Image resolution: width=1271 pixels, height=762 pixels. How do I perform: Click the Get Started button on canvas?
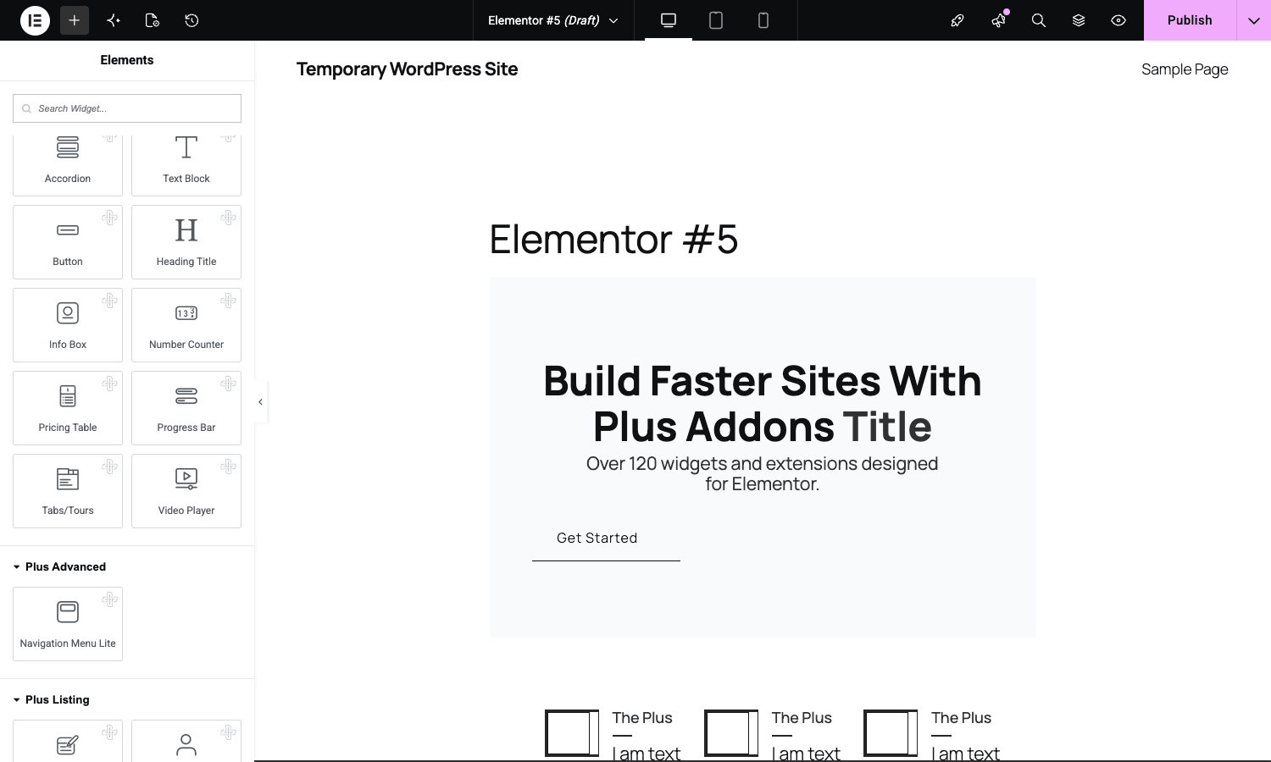(606, 538)
